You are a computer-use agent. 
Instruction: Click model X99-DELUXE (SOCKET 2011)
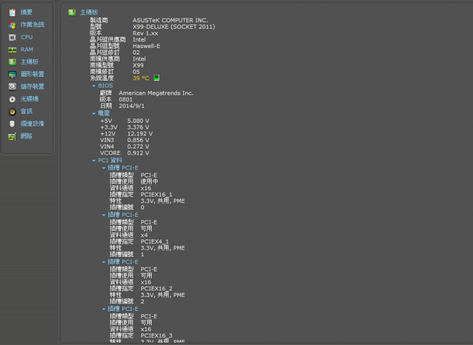click(173, 26)
